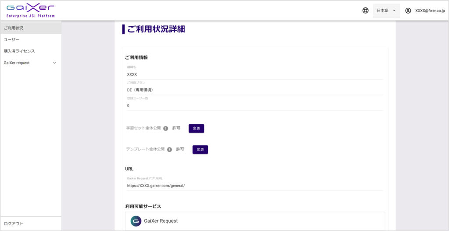Select ご利用状況 in the sidebar
The width and height of the screenshot is (449, 231).
pos(14,28)
